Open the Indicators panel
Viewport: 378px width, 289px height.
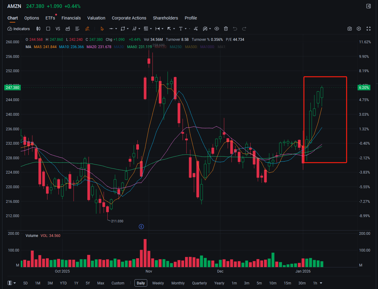pos(19,29)
